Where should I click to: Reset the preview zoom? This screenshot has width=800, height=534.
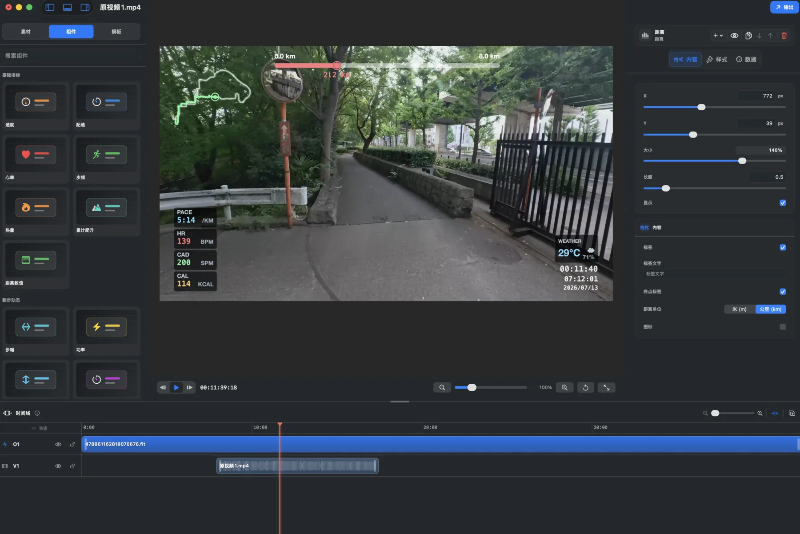[x=586, y=387]
